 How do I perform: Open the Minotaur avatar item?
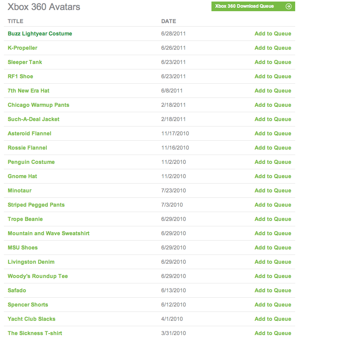click(20, 190)
